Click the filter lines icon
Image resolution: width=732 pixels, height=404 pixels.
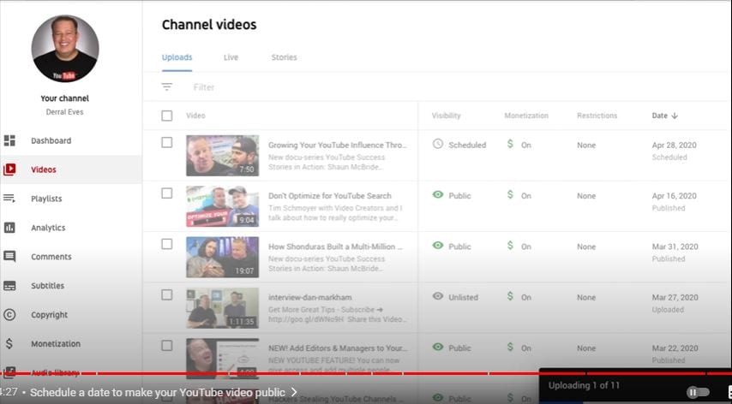[166, 86]
